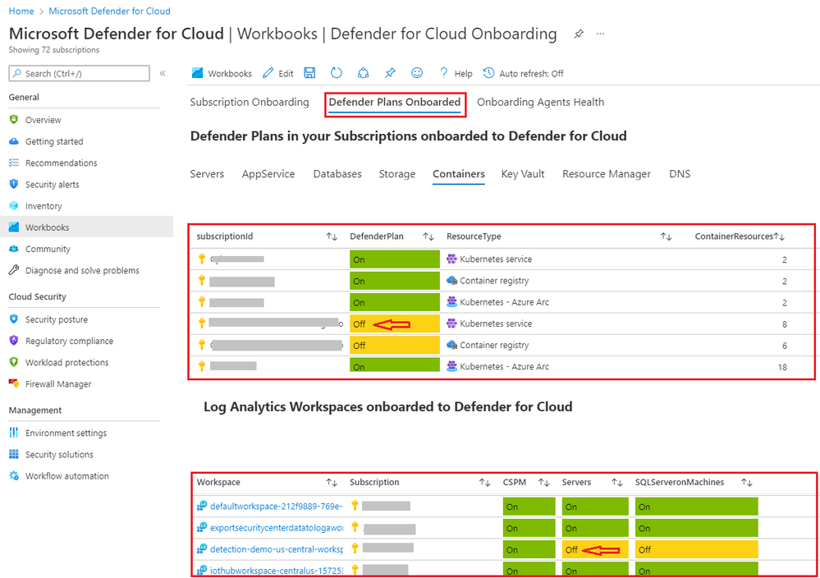Select the Resource Manager plan tab
820x578 pixels.
[x=607, y=174]
